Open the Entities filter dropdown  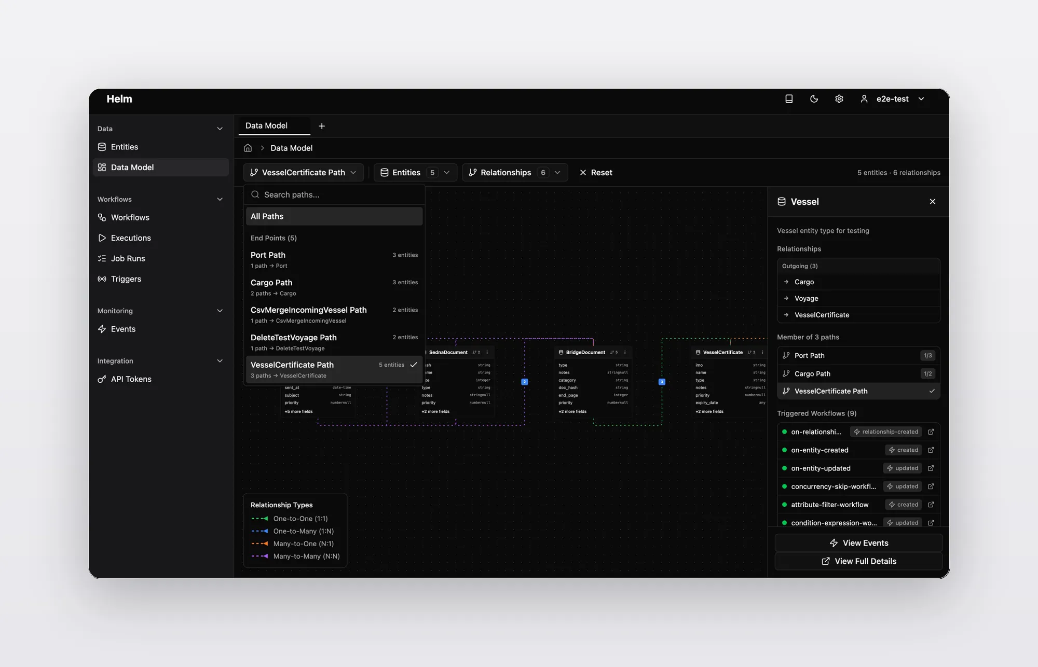click(415, 172)
